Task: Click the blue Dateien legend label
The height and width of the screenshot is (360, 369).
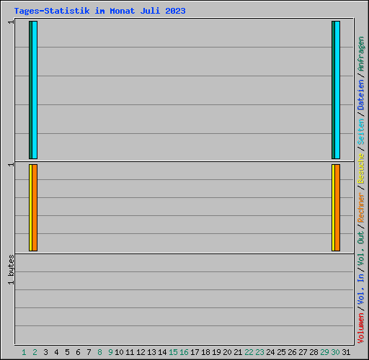Action: tap(361, 94)
